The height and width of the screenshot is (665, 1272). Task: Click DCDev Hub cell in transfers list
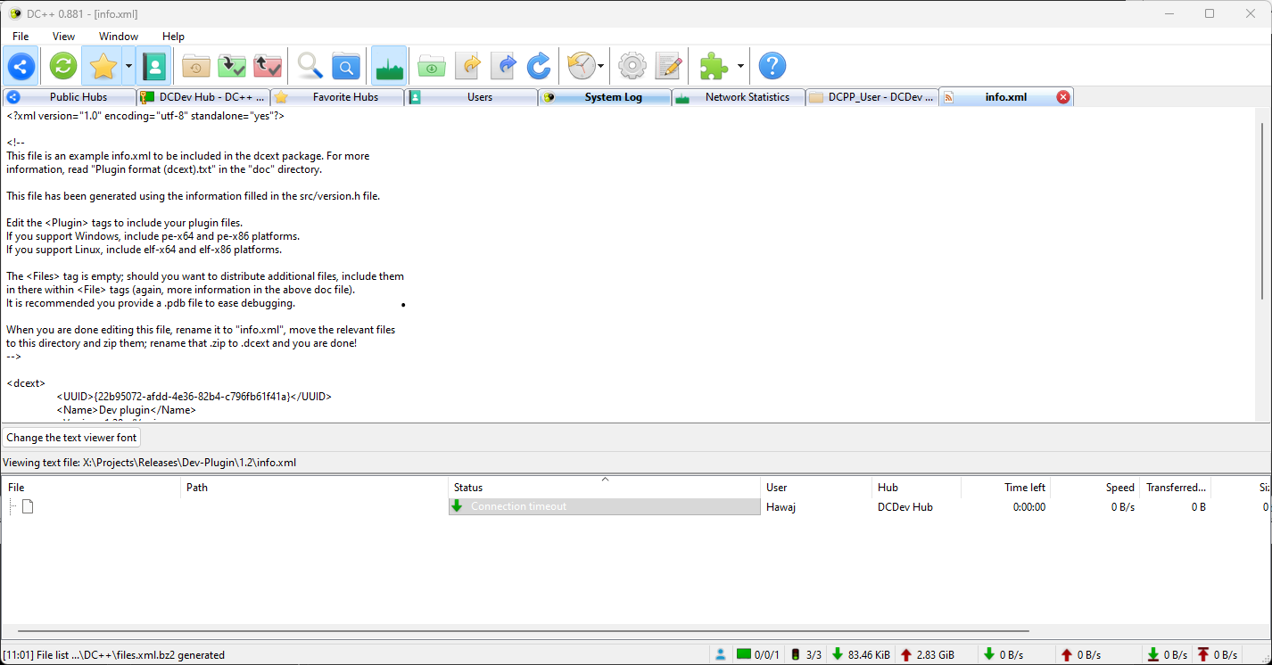point(904,507)
